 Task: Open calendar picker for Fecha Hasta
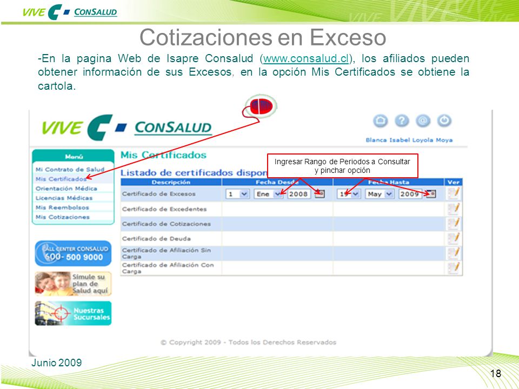point(431,194)
